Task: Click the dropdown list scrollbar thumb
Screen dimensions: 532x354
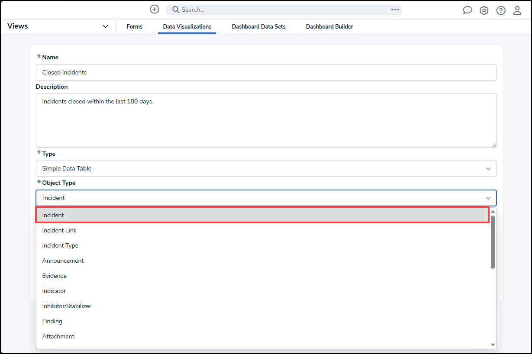Action: tap(493, 242)
